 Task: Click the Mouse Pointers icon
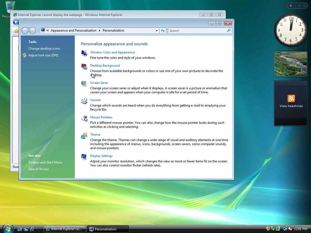(84, 118)
